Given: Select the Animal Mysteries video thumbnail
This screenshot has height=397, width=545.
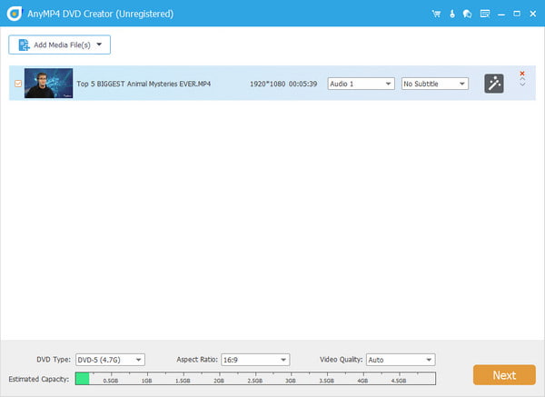Looking at the screenshot, I should (48, 84).
